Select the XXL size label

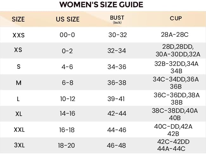[x=18, y=130]
